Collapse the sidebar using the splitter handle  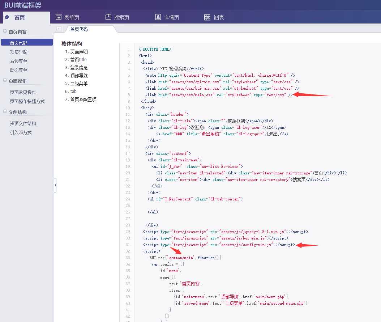(x=55, y=185)
